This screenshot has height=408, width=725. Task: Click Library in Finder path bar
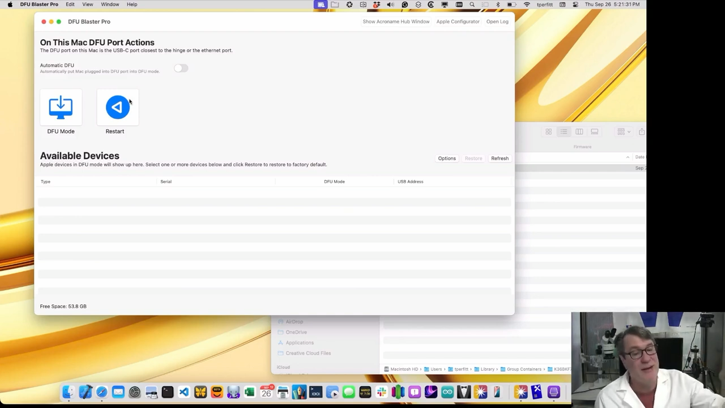484,369
